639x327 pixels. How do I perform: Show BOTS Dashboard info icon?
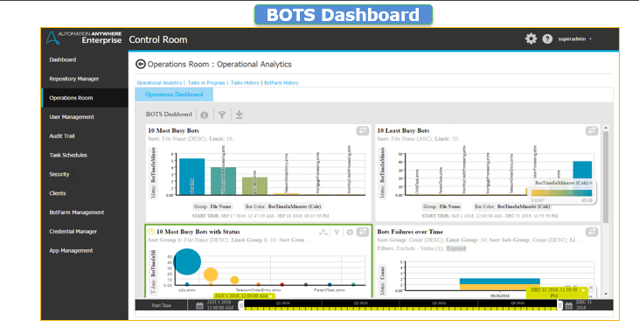click(x=205, y=115)
